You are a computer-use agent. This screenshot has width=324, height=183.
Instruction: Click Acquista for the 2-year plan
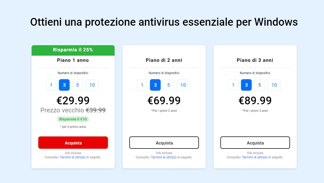click(164, 143)
